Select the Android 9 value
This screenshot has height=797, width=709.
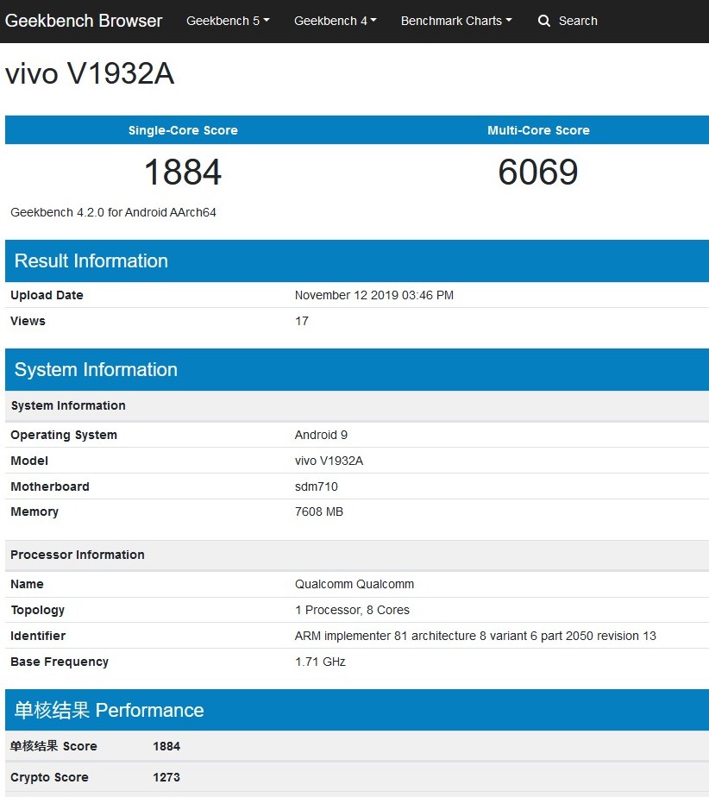click(321, 435)
